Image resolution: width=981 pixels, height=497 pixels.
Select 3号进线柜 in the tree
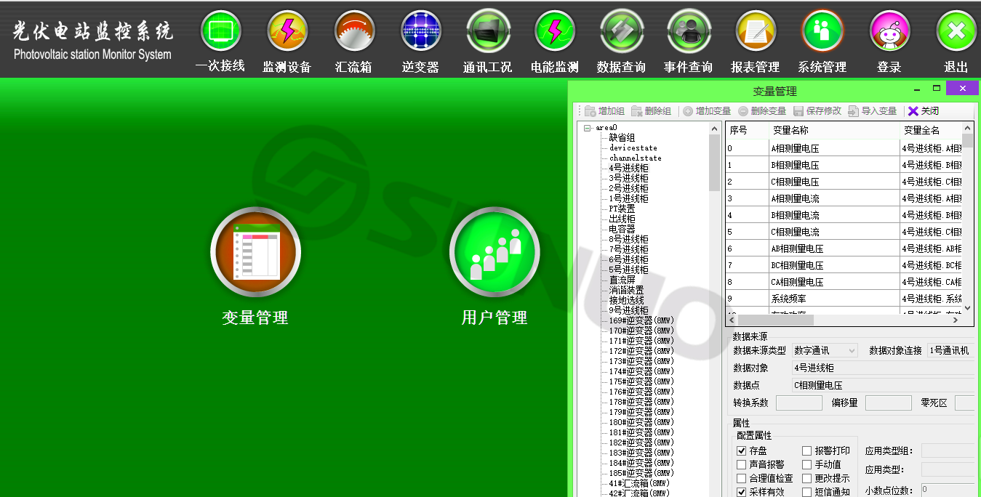[x=628, y=178]
